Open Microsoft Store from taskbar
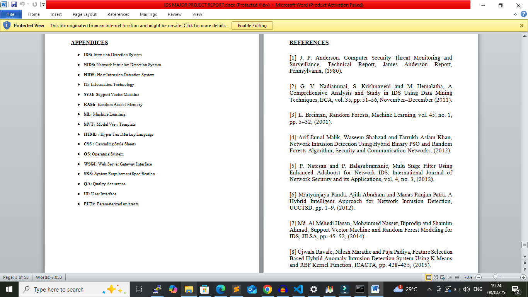Screen dimensions: 528x297 pyautogui.click(x=204, y=289)
